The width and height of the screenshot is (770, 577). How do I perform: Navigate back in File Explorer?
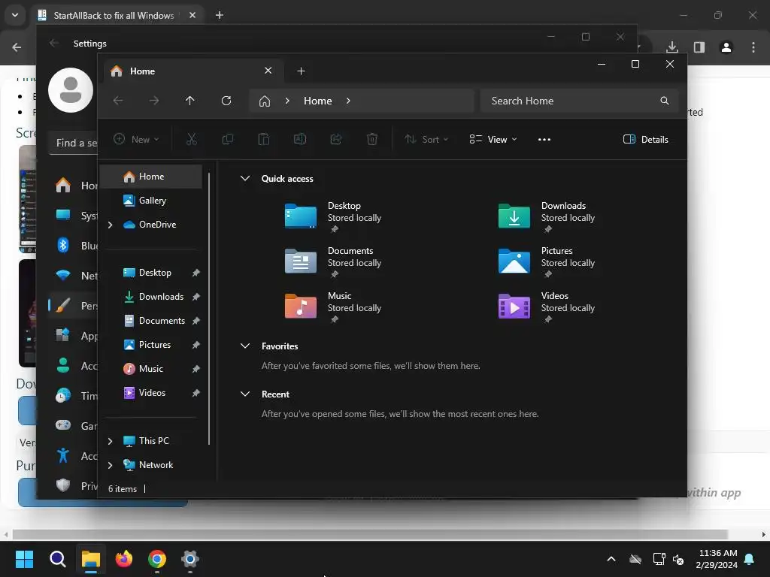coord(118,101)
